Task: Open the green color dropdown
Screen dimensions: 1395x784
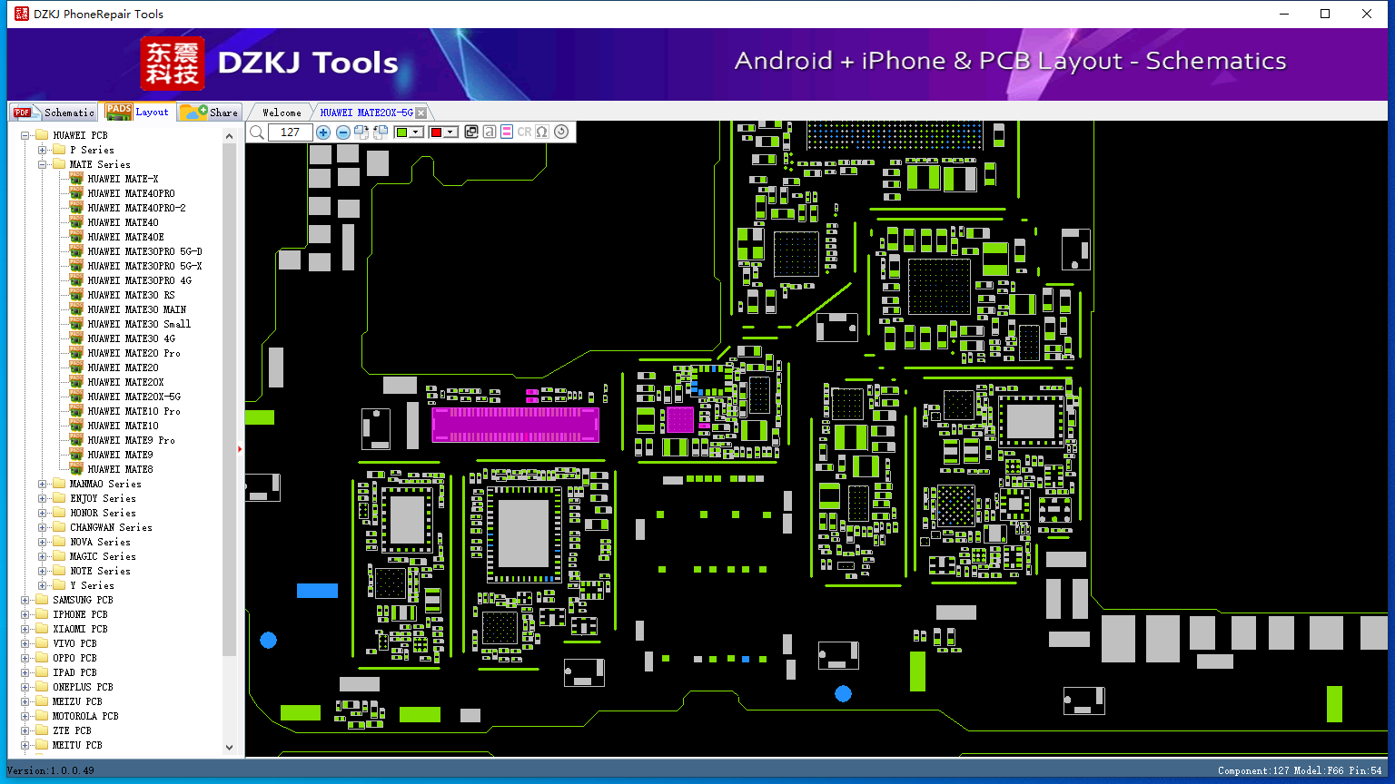Action: click(416, 132)
